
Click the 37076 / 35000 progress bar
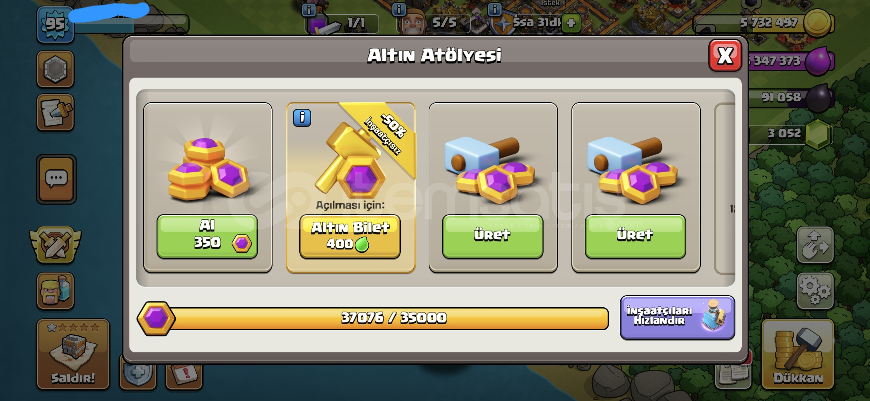tap(373, 318)
